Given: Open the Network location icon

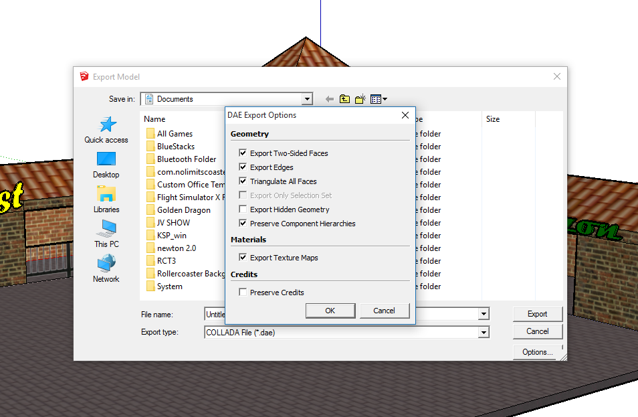Looking at the screenshot, I should (x=106, y=264).
